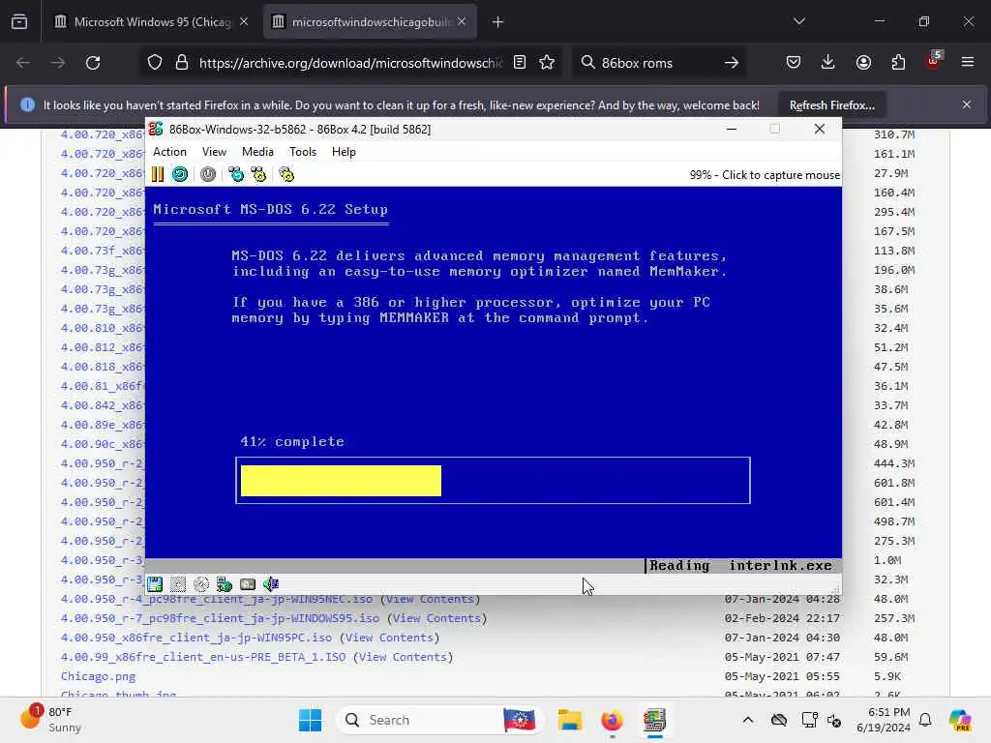Pause the 86Box emulation
Screen dimensions: 991x743
click(158, 174)
